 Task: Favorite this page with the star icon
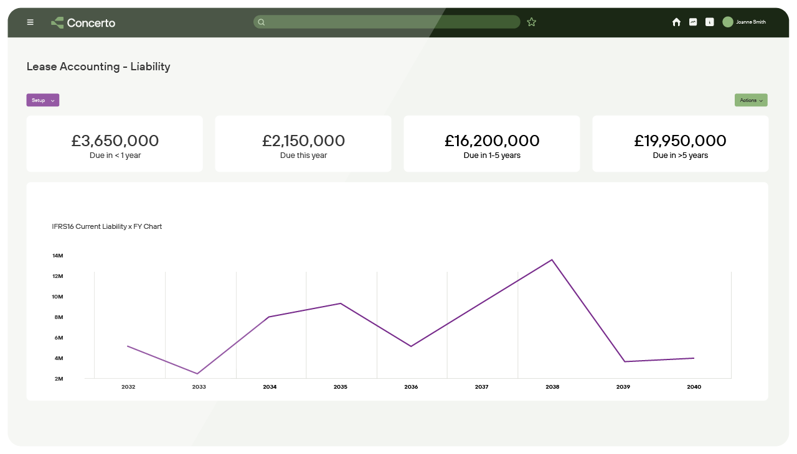click(531, 22)
